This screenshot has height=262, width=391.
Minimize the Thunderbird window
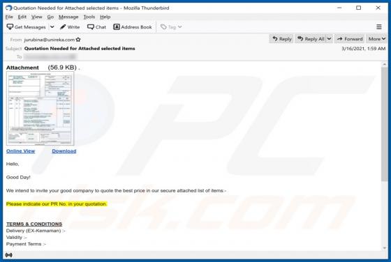[339, 8]
